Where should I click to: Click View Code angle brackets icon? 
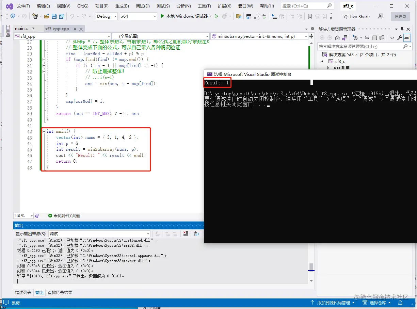click(x=392, y=38)
